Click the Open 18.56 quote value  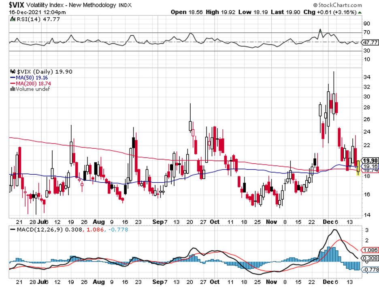click(x=187, y=12)
